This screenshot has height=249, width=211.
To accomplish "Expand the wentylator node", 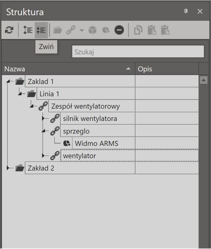I will point(43,155).
